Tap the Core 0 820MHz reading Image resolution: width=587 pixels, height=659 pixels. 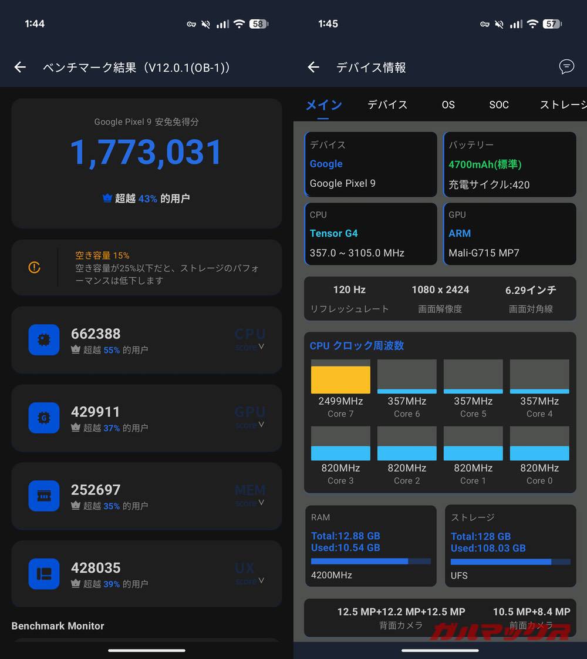(x=539, y=468)
